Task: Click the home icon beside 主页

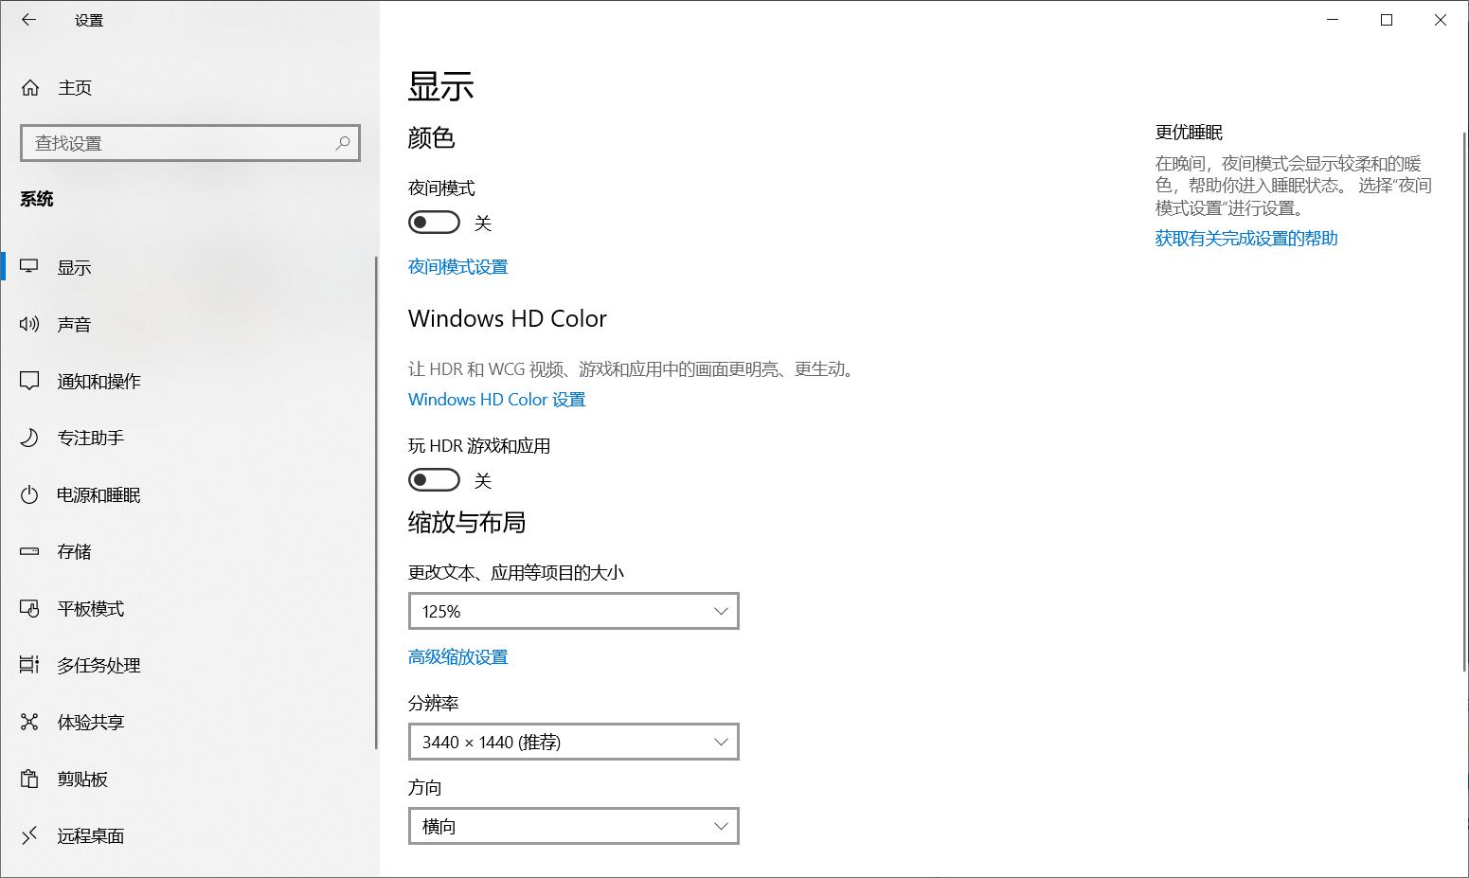Action: point(30,88)
